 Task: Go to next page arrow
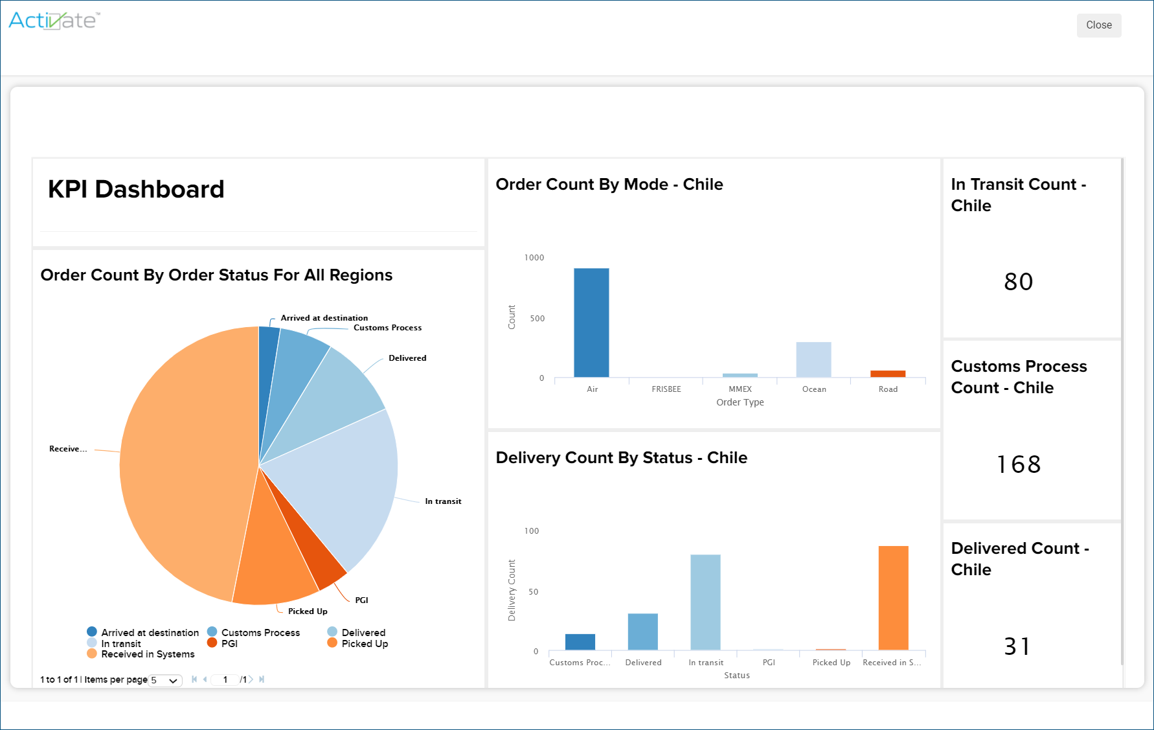click(x=251, y=679)
